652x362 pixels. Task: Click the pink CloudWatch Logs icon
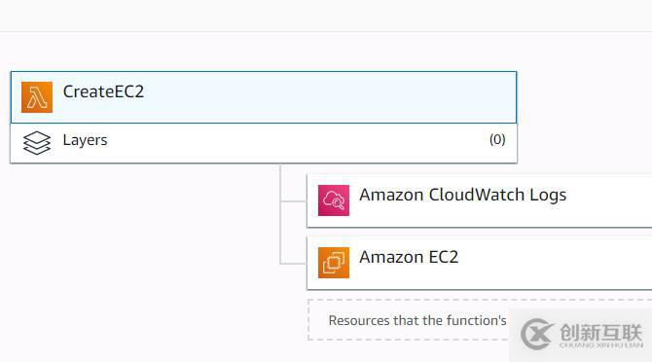tap(334, 200)
